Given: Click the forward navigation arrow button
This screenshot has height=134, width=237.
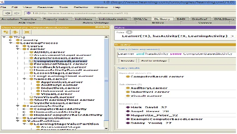Looking at the screenshot, I should 17,13.
